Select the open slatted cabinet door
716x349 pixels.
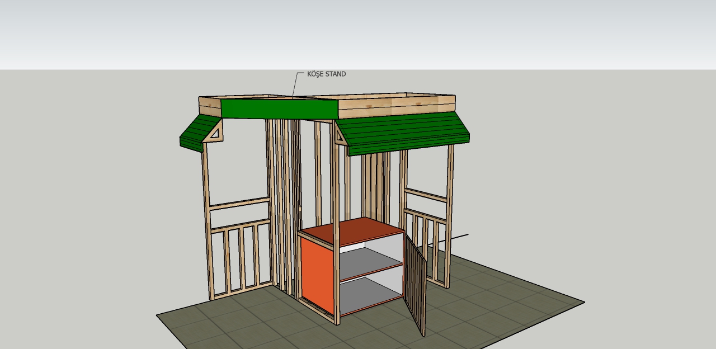pos(415,285)
